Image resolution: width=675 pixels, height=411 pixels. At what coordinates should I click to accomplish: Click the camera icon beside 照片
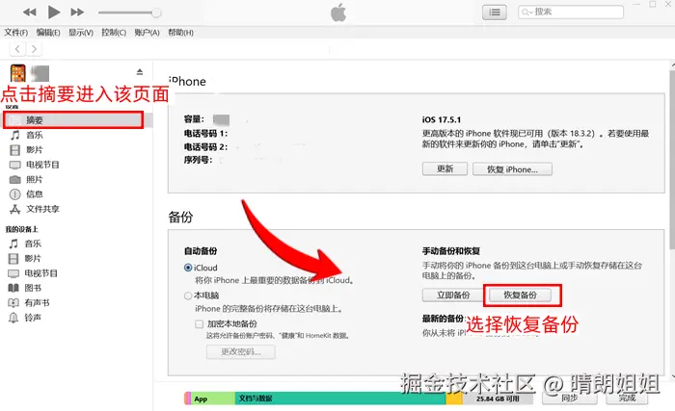pos(15,180)
